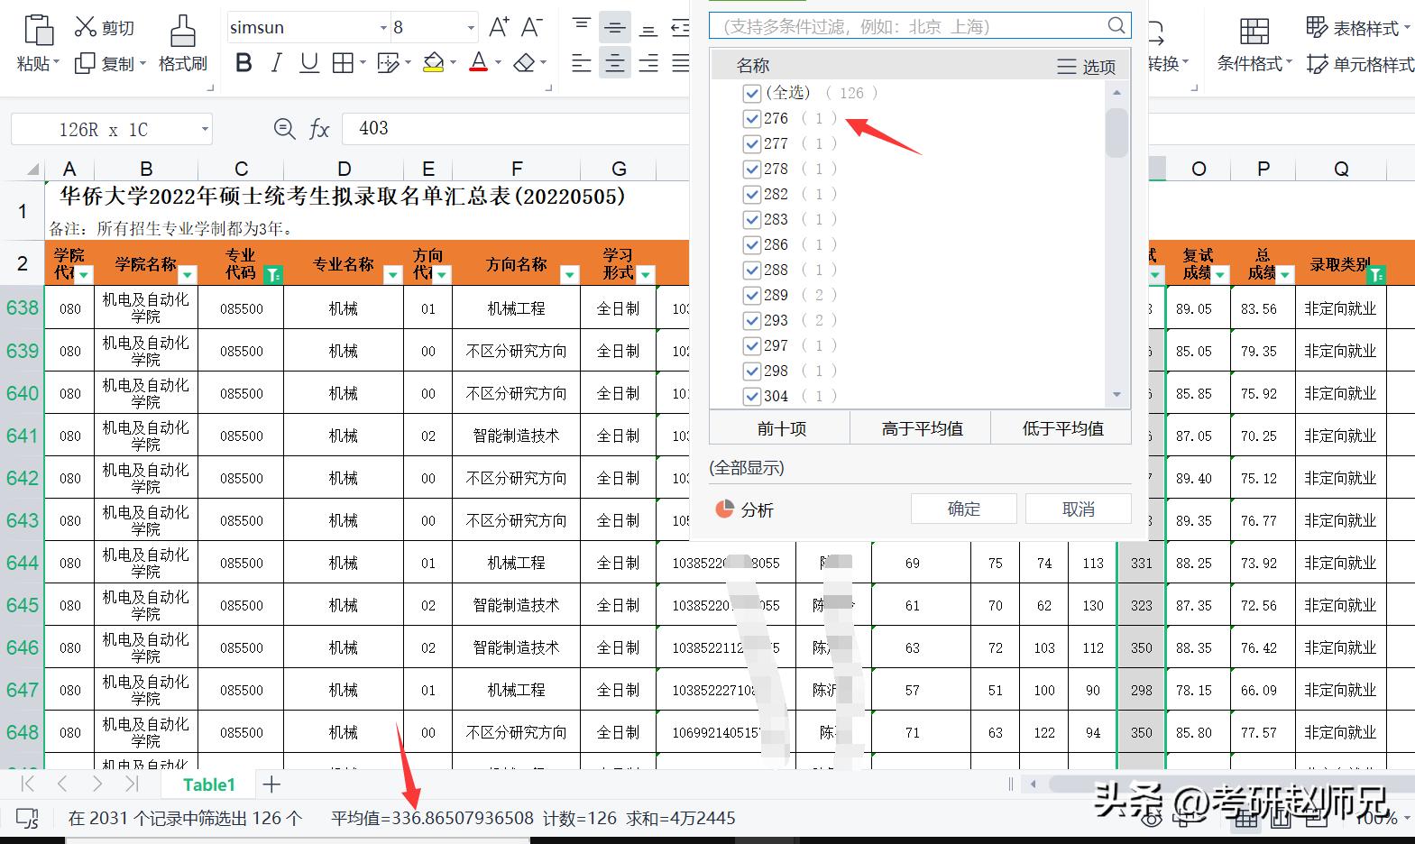Open the font name simsun dropdown
Viewport: 1415px width, 844px height.
coord(382,28)
